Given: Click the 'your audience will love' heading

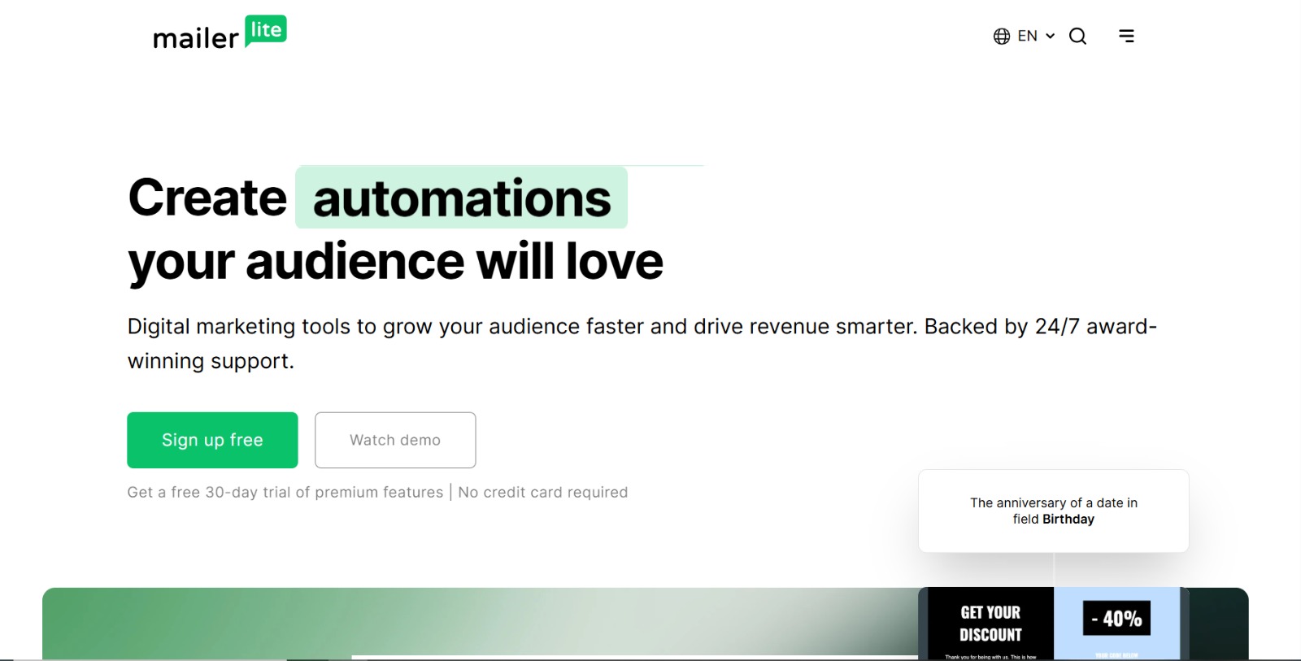Looking at the screenshot, I should point(395,262).
